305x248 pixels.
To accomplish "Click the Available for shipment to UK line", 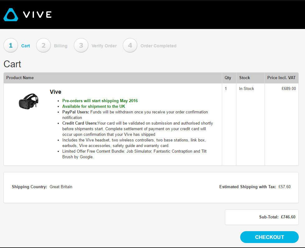I will coord(93,106).
